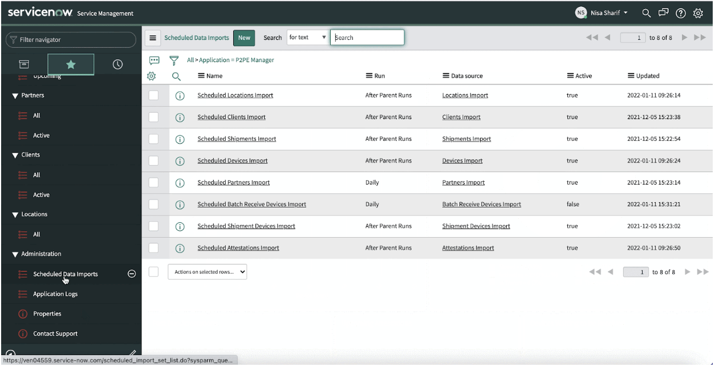Select the Scheduled Partners Import row checkbox
715x367 pixels.
(x=153, y=182)
